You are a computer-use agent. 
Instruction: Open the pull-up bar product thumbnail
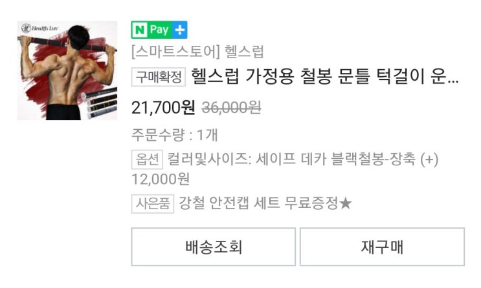pos(67,70)
